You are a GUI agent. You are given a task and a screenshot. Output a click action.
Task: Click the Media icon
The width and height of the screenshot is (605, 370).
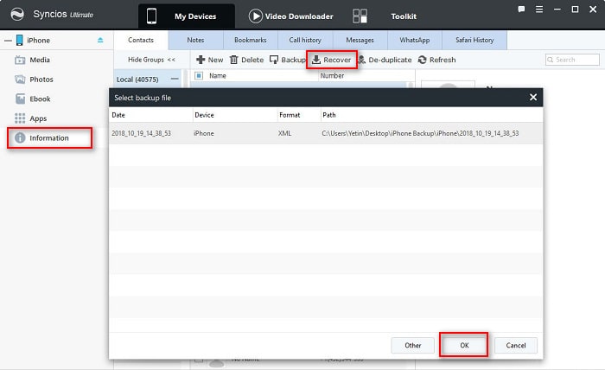tap(20, 60)
